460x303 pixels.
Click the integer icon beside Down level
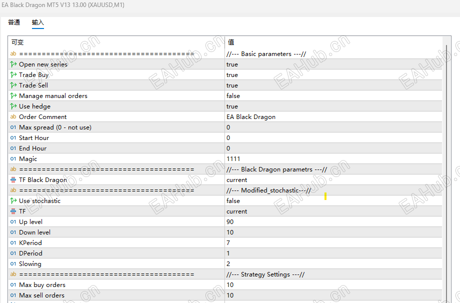coord(13,232)
